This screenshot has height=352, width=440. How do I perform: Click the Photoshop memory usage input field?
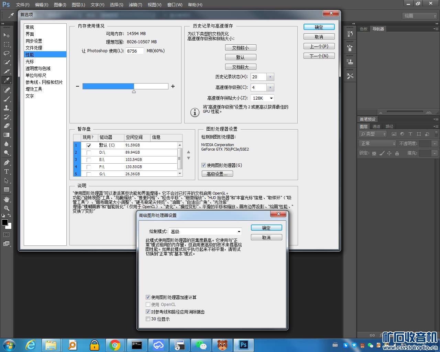(134, 51)
